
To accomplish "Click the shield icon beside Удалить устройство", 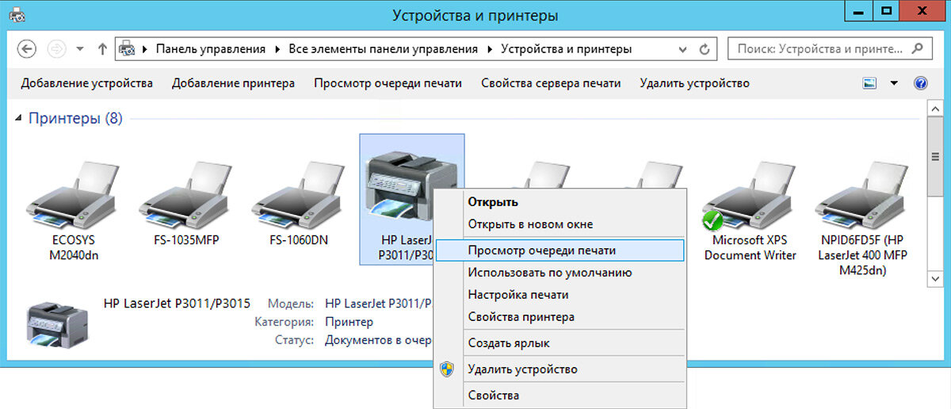I will click(x=448, y=369).
